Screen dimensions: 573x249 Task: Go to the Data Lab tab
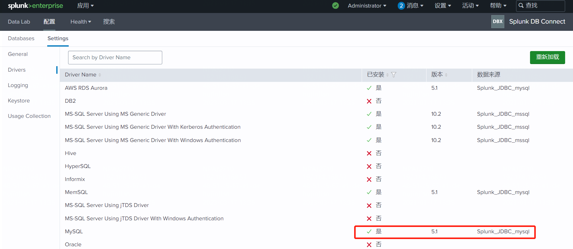tap(19, 22)
